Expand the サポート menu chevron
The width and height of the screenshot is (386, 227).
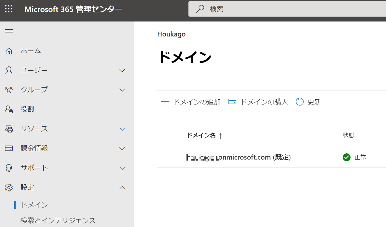(122, 168)
